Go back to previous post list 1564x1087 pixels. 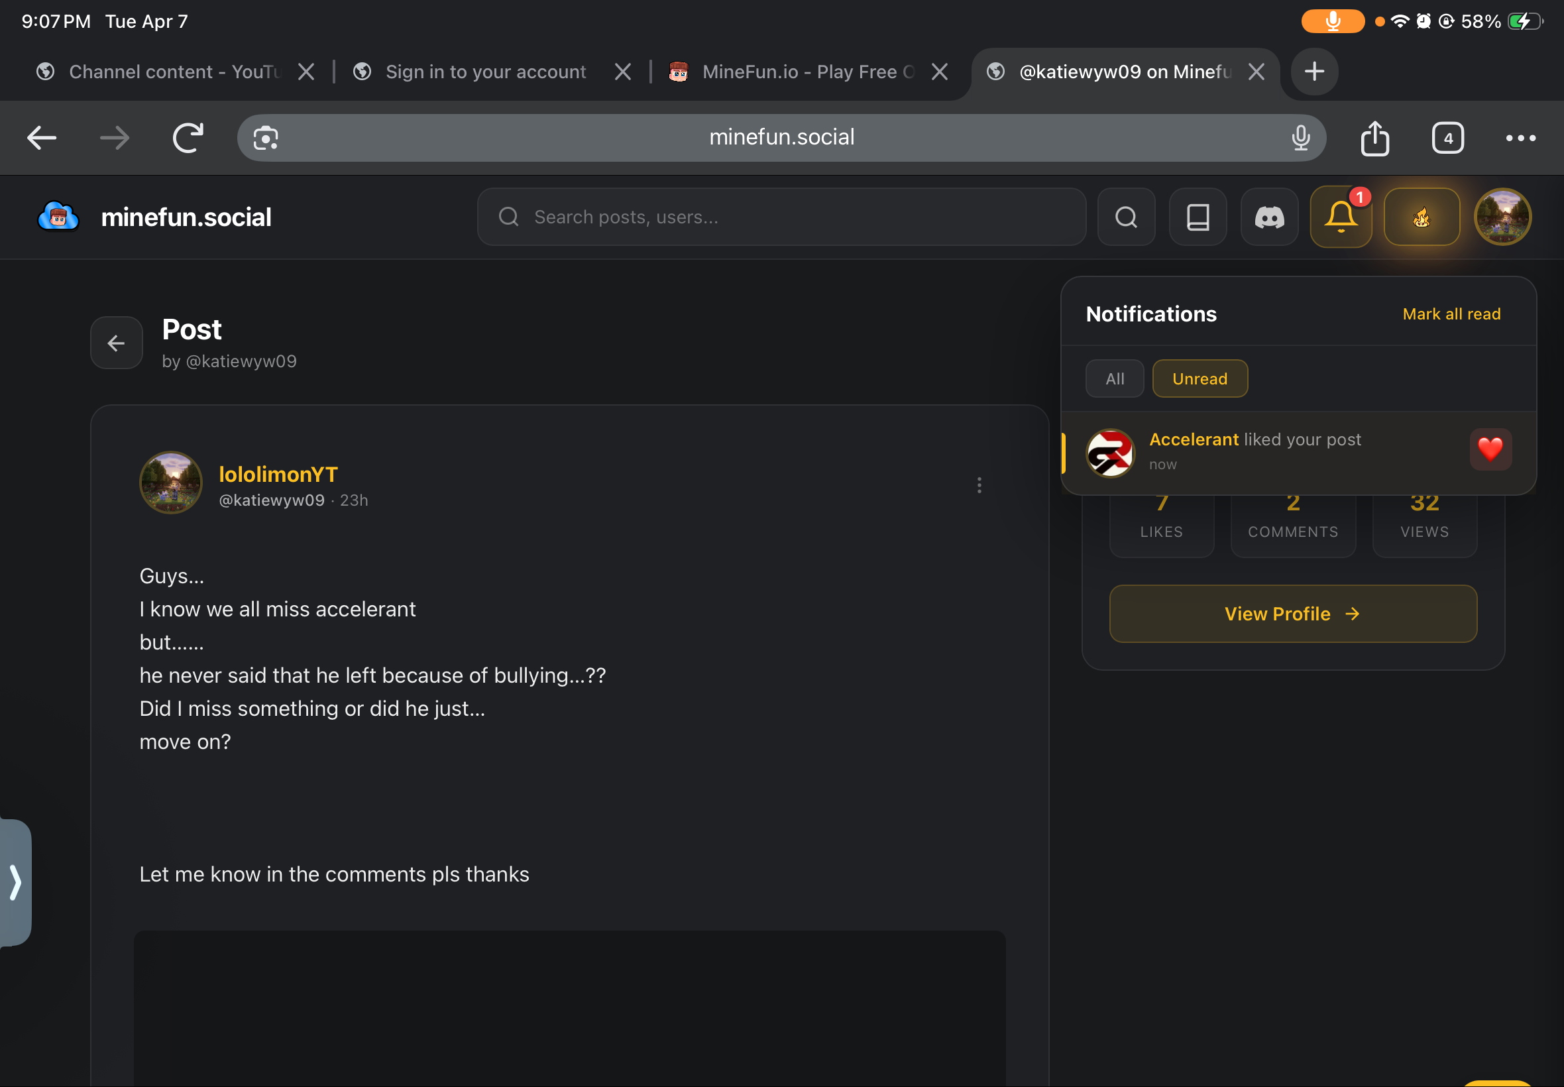tap(117, 343)
